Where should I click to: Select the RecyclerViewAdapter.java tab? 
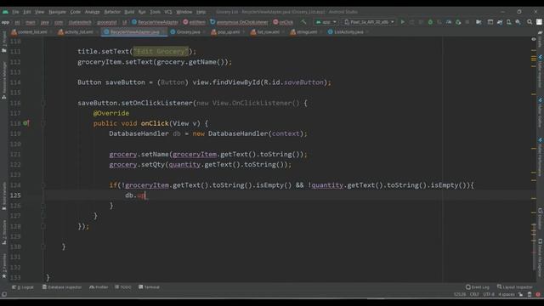[134, 32]
